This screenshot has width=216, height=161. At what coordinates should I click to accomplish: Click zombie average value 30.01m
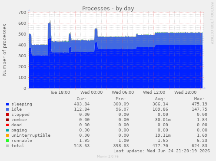pyautogui.click(x=163, y=120)
